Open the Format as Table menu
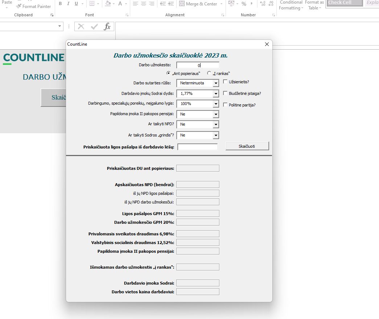The image size is (379, 319). [x=314, y=5]
